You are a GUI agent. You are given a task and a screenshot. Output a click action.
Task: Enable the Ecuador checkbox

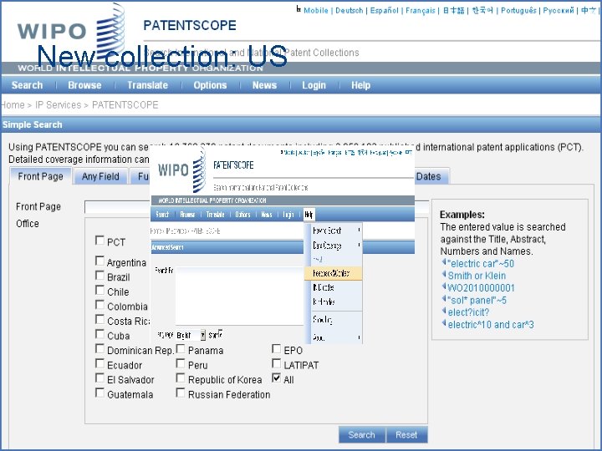tap(99, 363)
